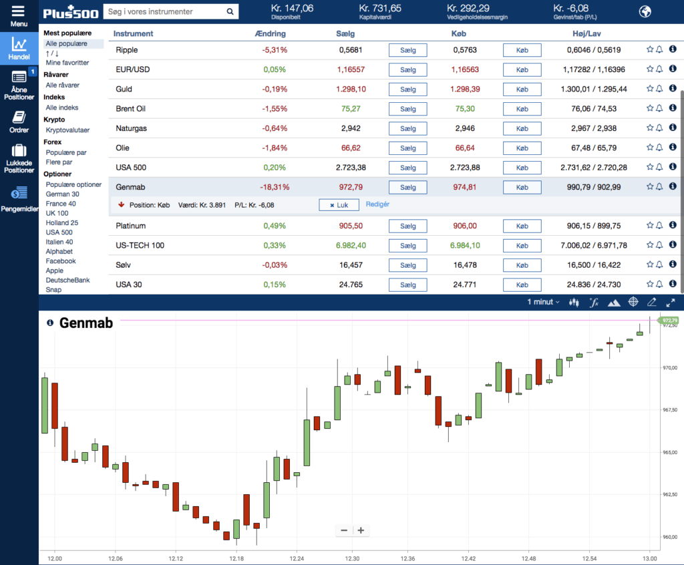Viewport: 684px width, 565px height.
Task: Click the Plus500 logo
Action: click(x=71, y=13)
